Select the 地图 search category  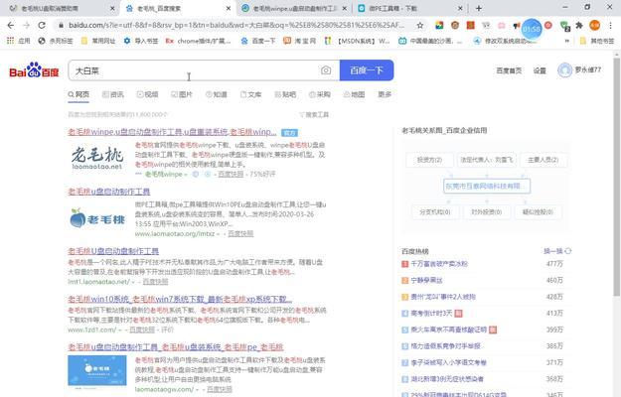pos(354,94)
